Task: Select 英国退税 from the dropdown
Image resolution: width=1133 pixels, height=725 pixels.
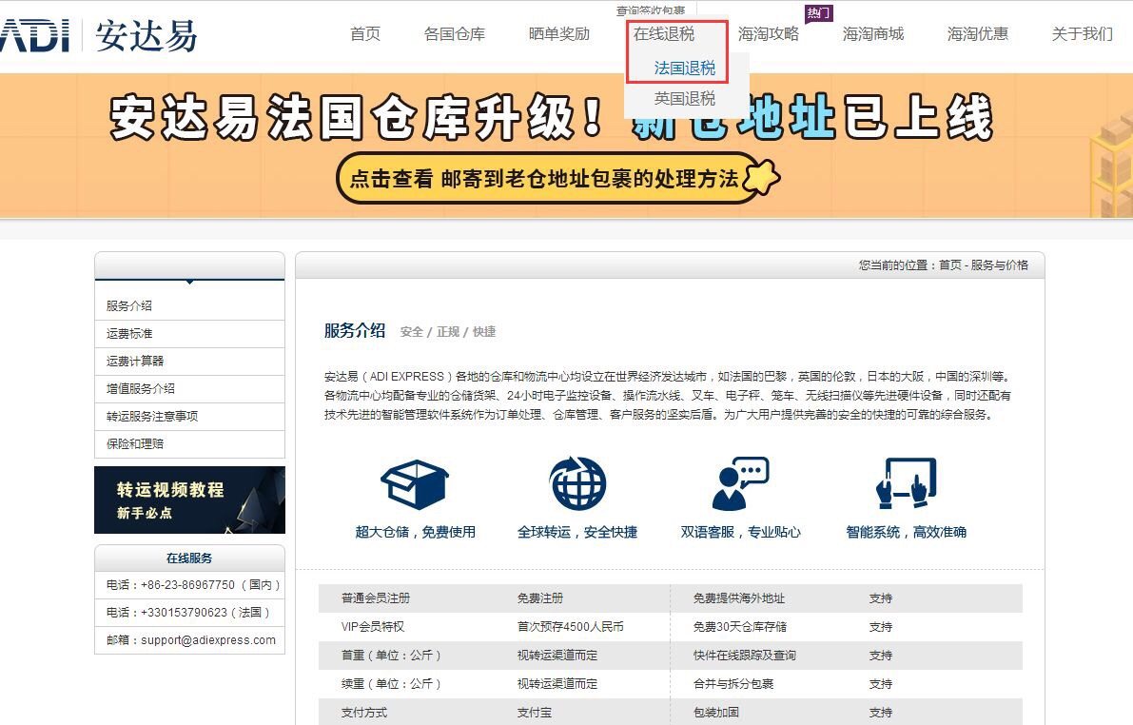Action: [678, 98]
